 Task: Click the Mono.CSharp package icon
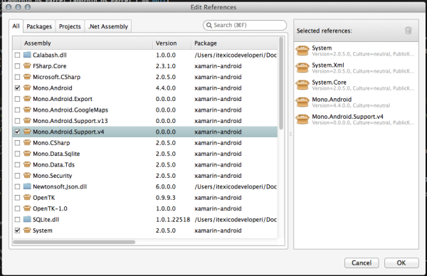click(27, 143)
